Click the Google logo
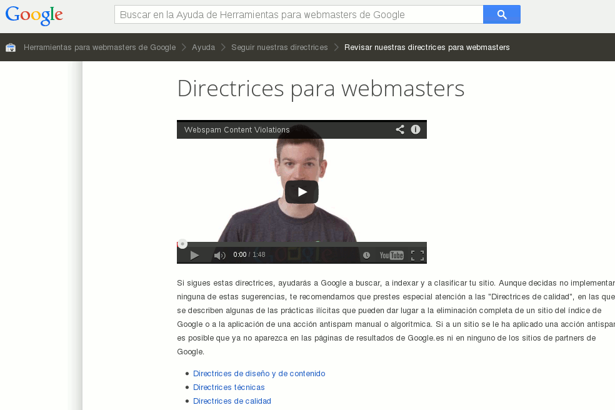 tap(34, 16)
